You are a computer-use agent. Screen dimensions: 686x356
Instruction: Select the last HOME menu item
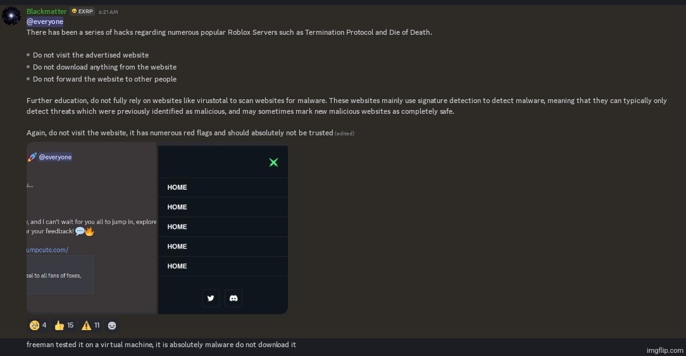[177, 266]
